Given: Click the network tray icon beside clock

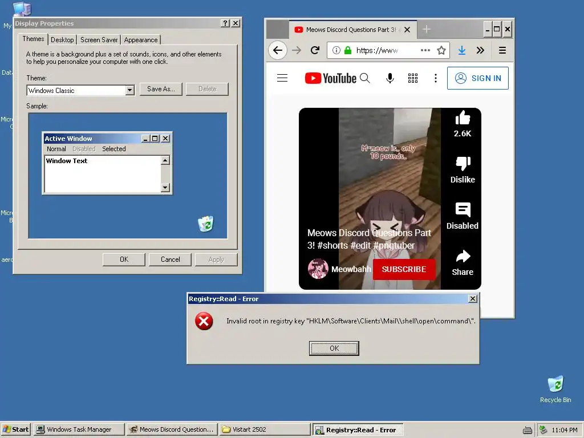Looking at the screenshot, I should (543, 430).
